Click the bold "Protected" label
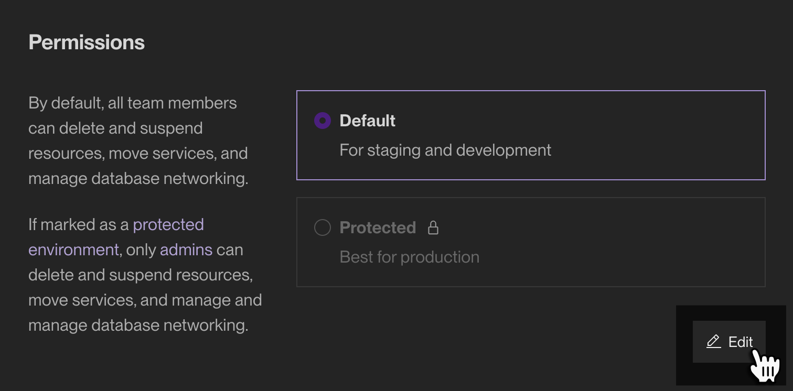 377,227
